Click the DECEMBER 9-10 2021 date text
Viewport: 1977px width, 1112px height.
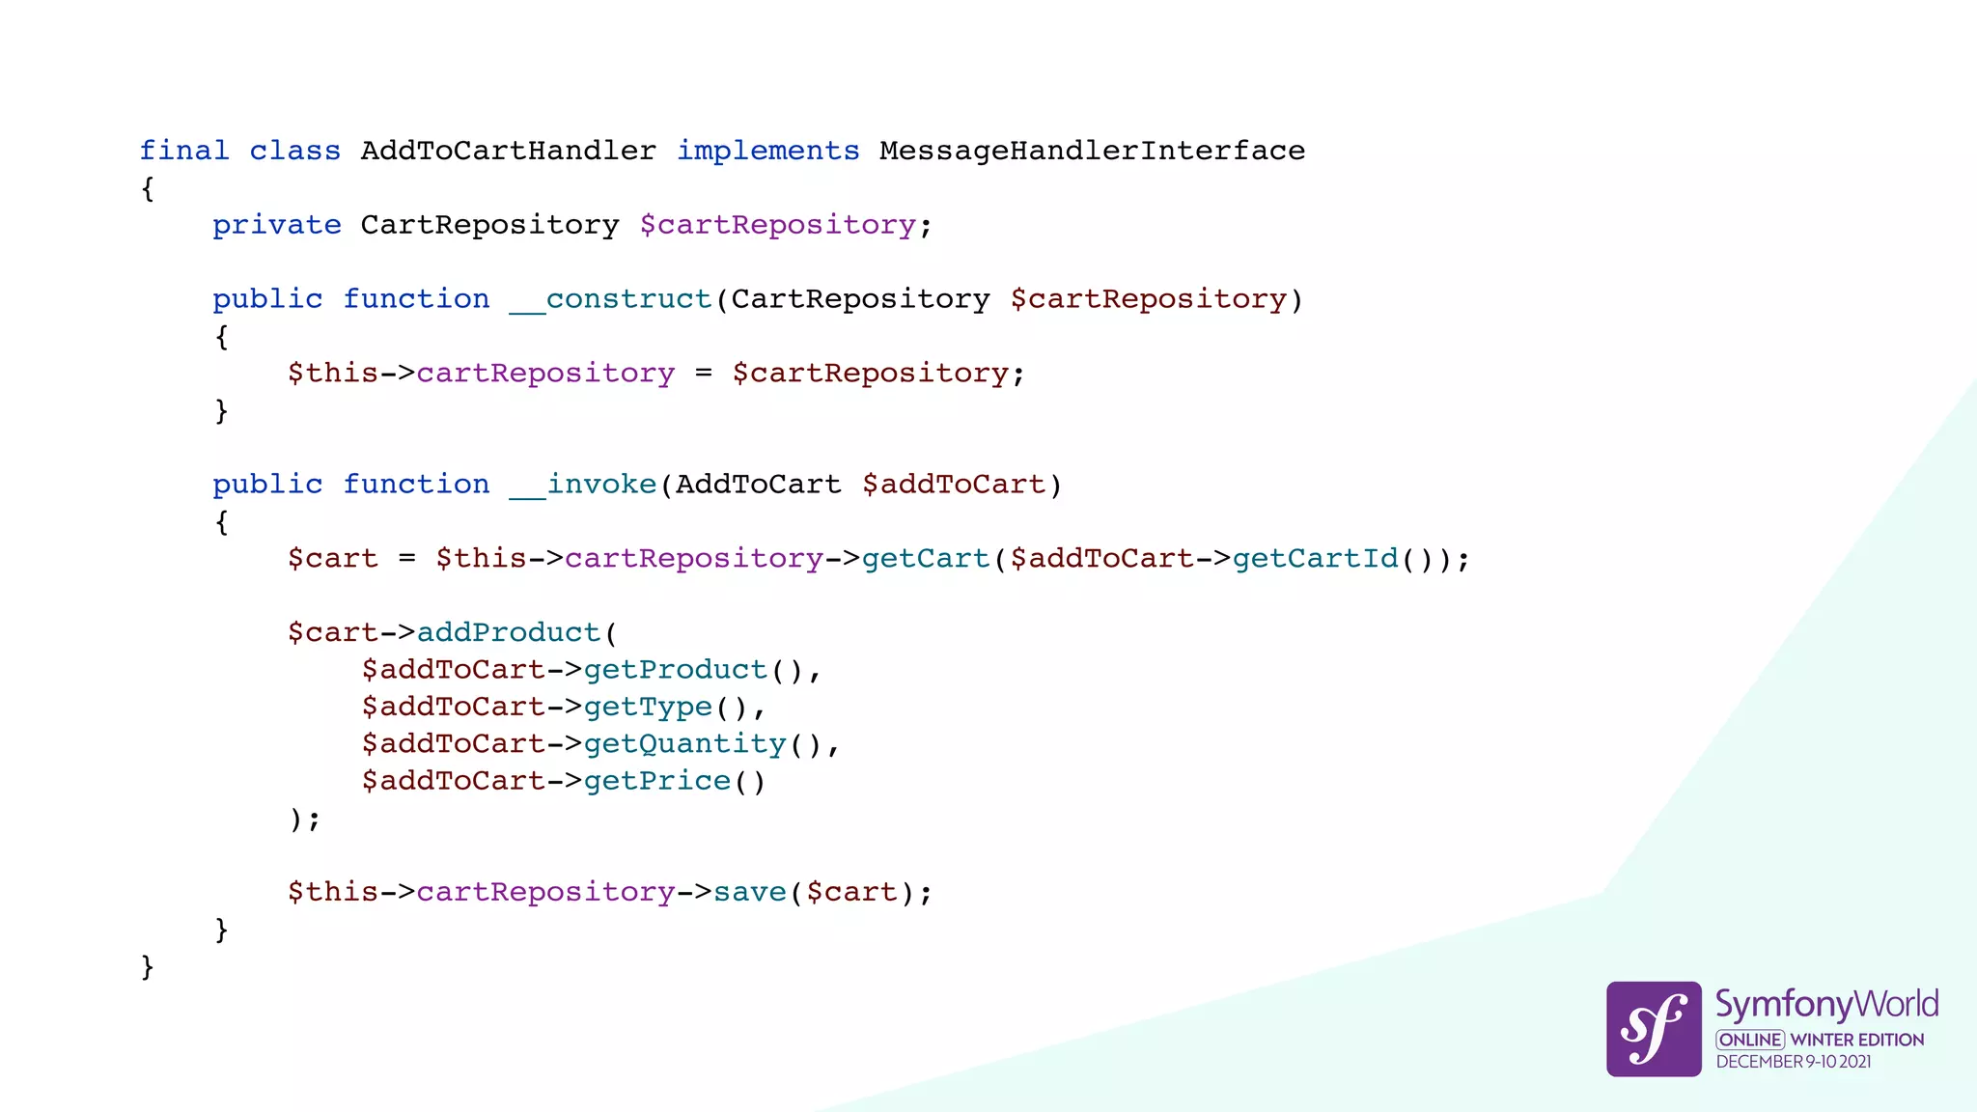coord(1793,1062)
